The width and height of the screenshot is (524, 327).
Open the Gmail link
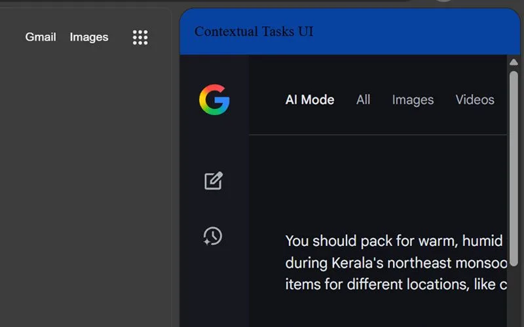(x=41, y=37)
